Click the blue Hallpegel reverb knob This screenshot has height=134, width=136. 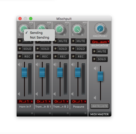point(100,29)
